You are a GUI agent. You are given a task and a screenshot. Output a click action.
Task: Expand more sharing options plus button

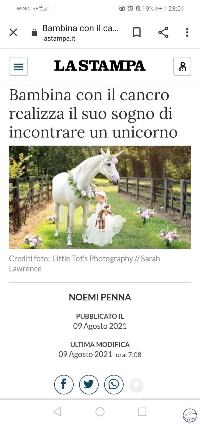pyautogui.click(x=136, y=386)
